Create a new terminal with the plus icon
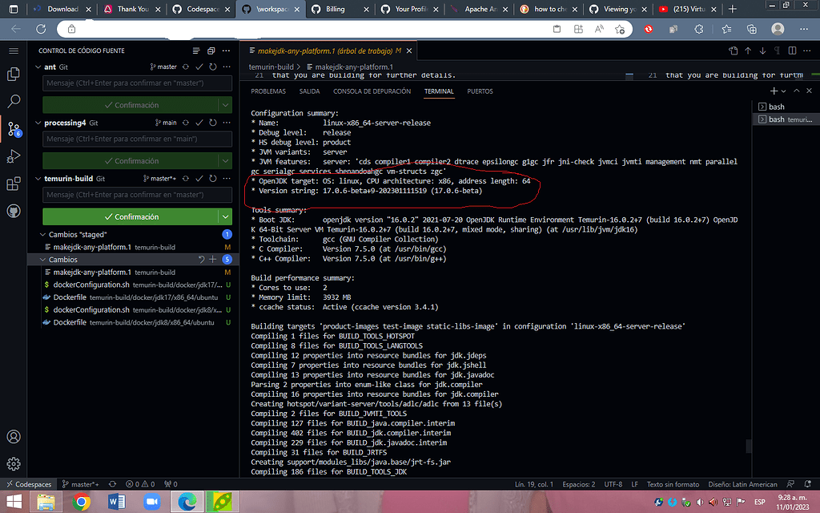 pyautogui.click(x=774, y=91)
